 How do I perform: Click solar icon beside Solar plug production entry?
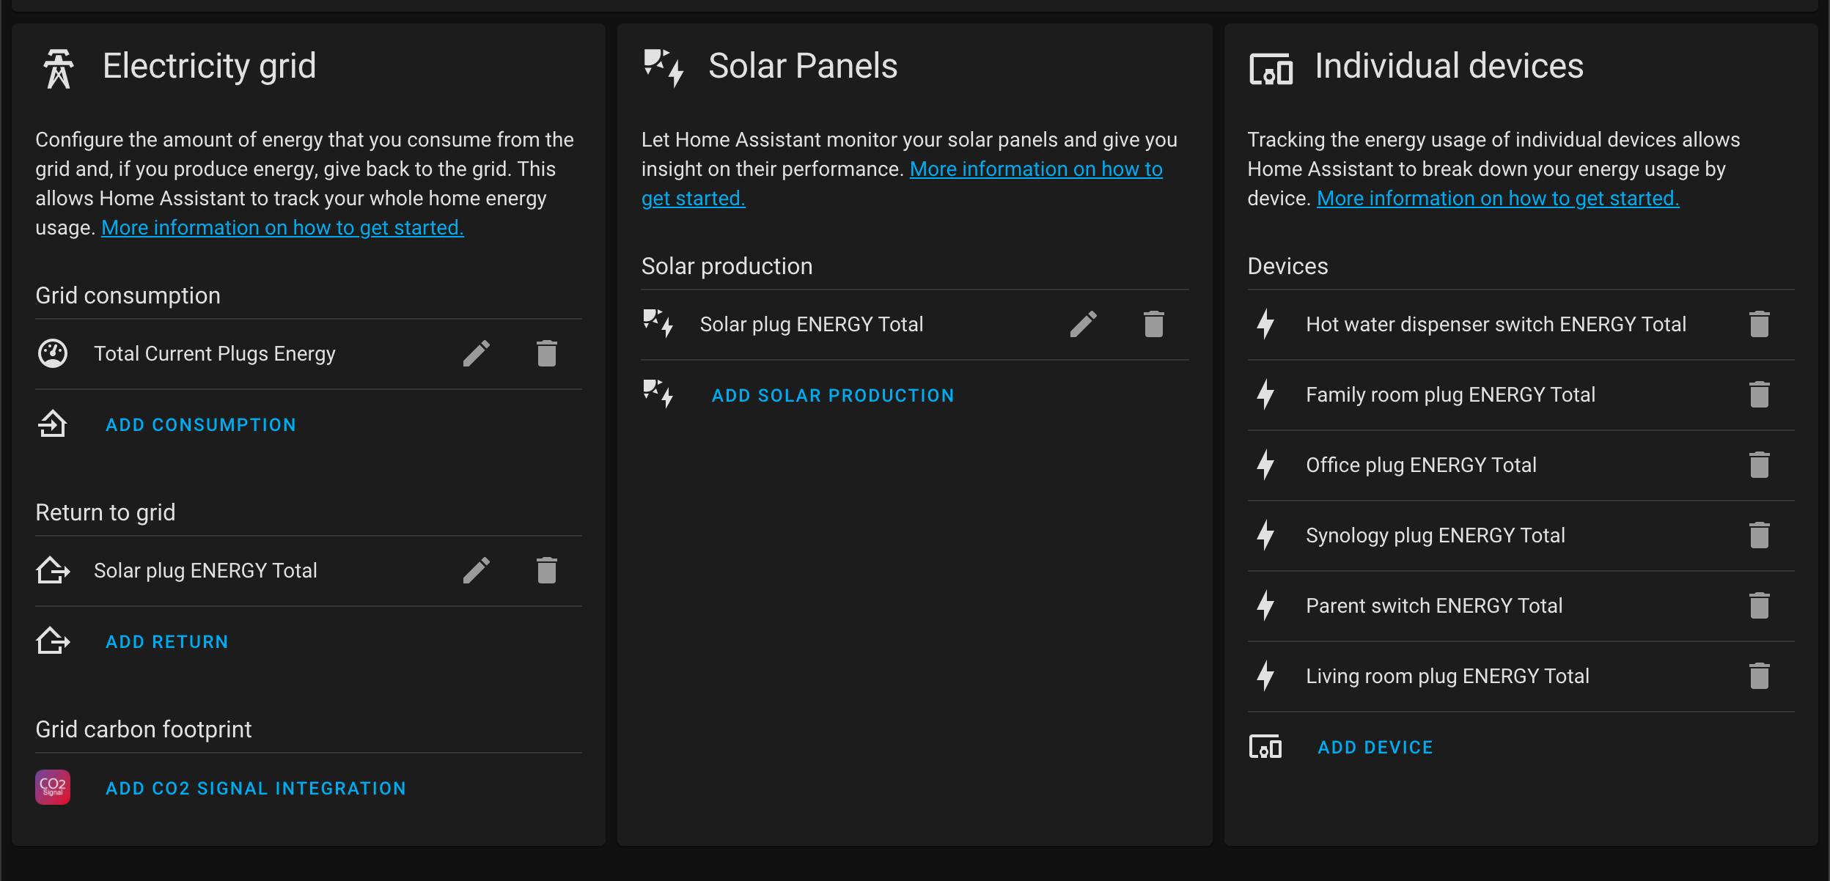point(658,324)
